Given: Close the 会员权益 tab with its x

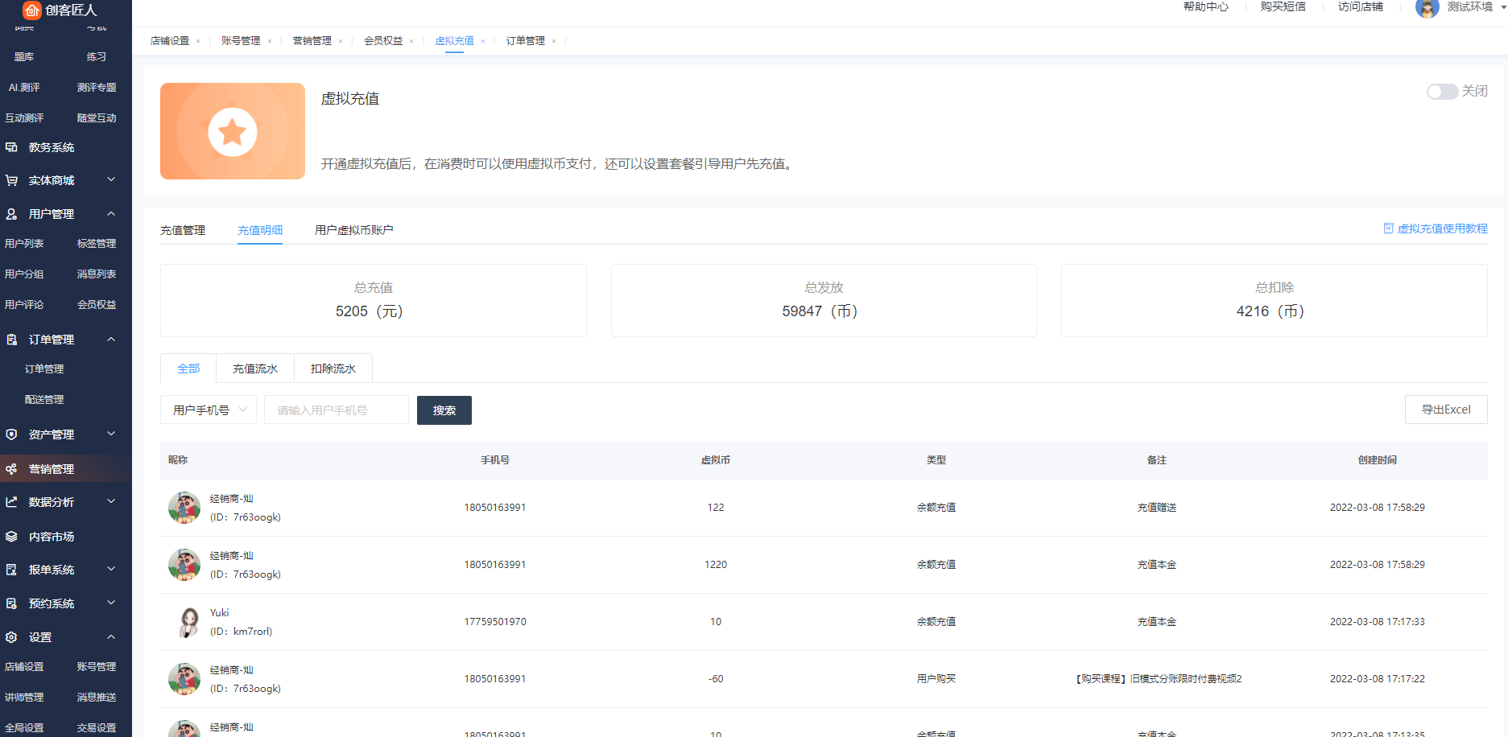Looking at the screenshot, I should tap(411, 41).
